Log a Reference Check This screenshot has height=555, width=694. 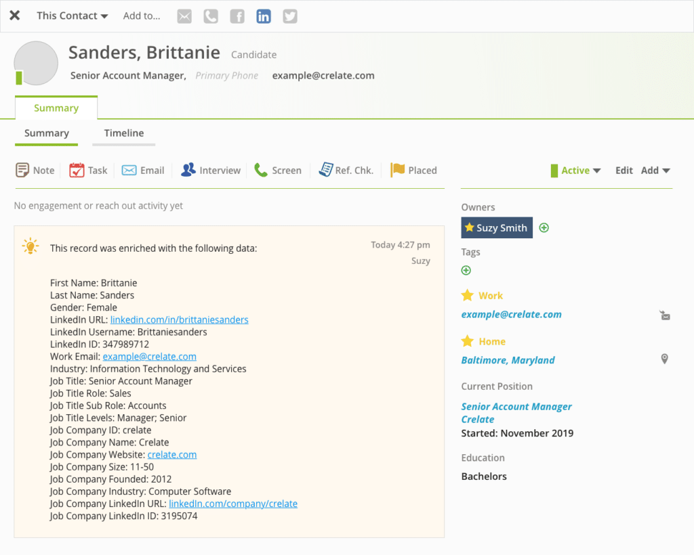tap(346, 170)
